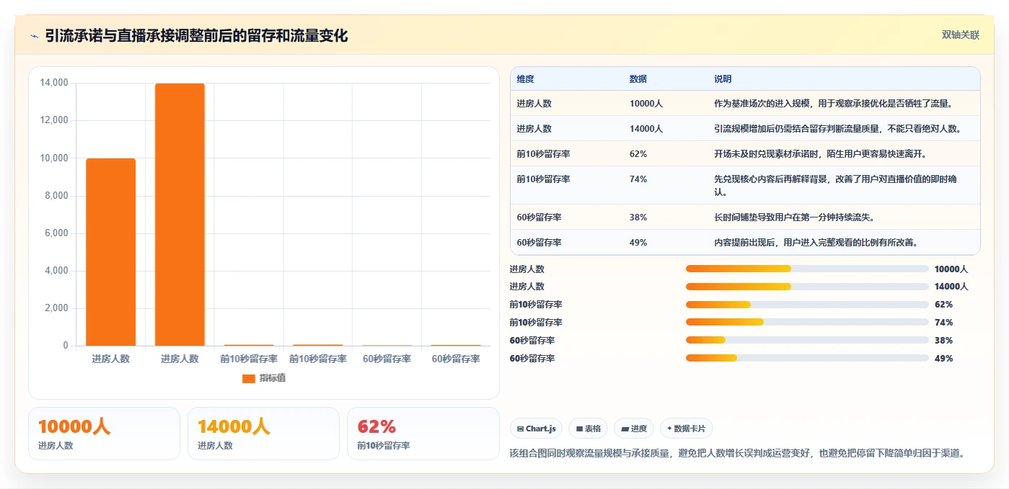Screen dimensions: 1009x489
Task: Select the 数据卡片 chip
Action: coord(686,429)
